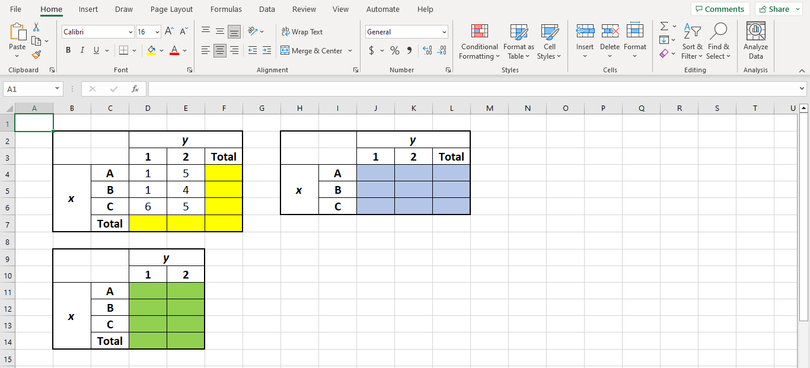The height and width of the screenshot is (368, 810).
Task: Click the Name Box showing A1
Action: [27, 88]
